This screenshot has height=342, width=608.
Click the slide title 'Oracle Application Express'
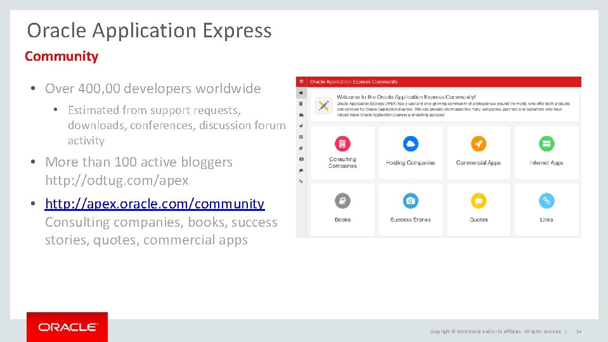click(149, 30)
